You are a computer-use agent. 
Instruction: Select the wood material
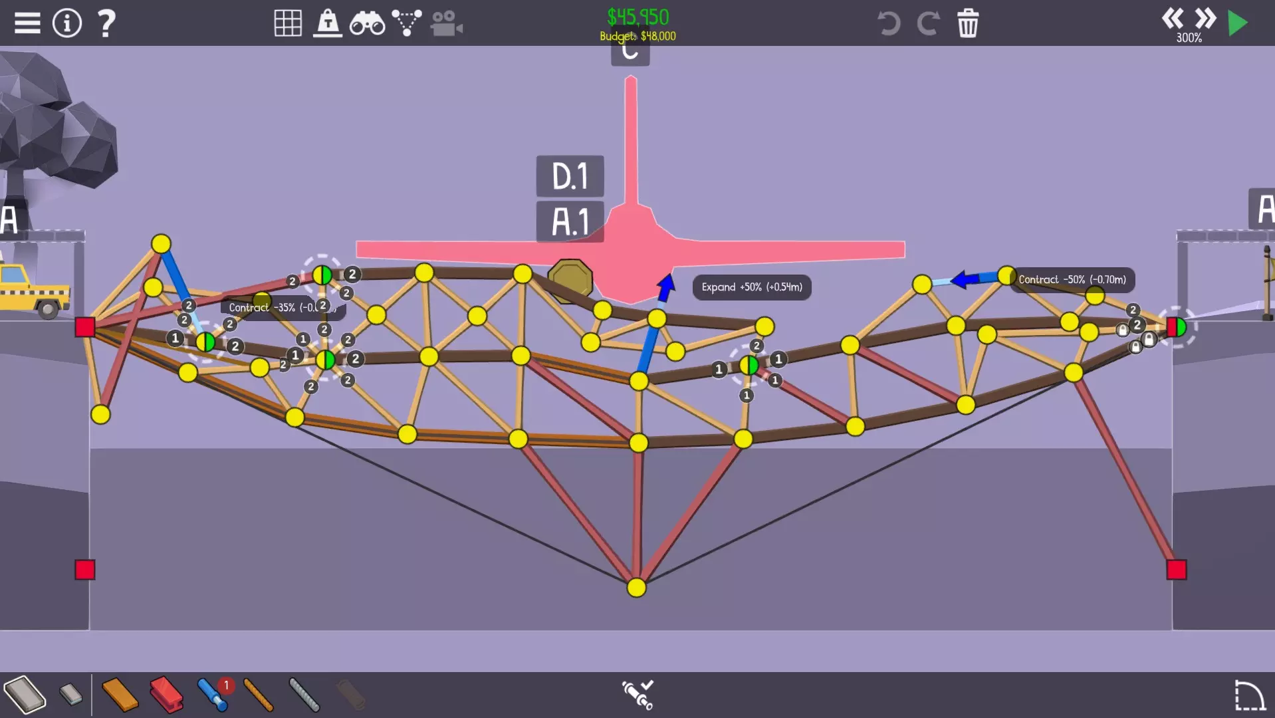(120, 695)
